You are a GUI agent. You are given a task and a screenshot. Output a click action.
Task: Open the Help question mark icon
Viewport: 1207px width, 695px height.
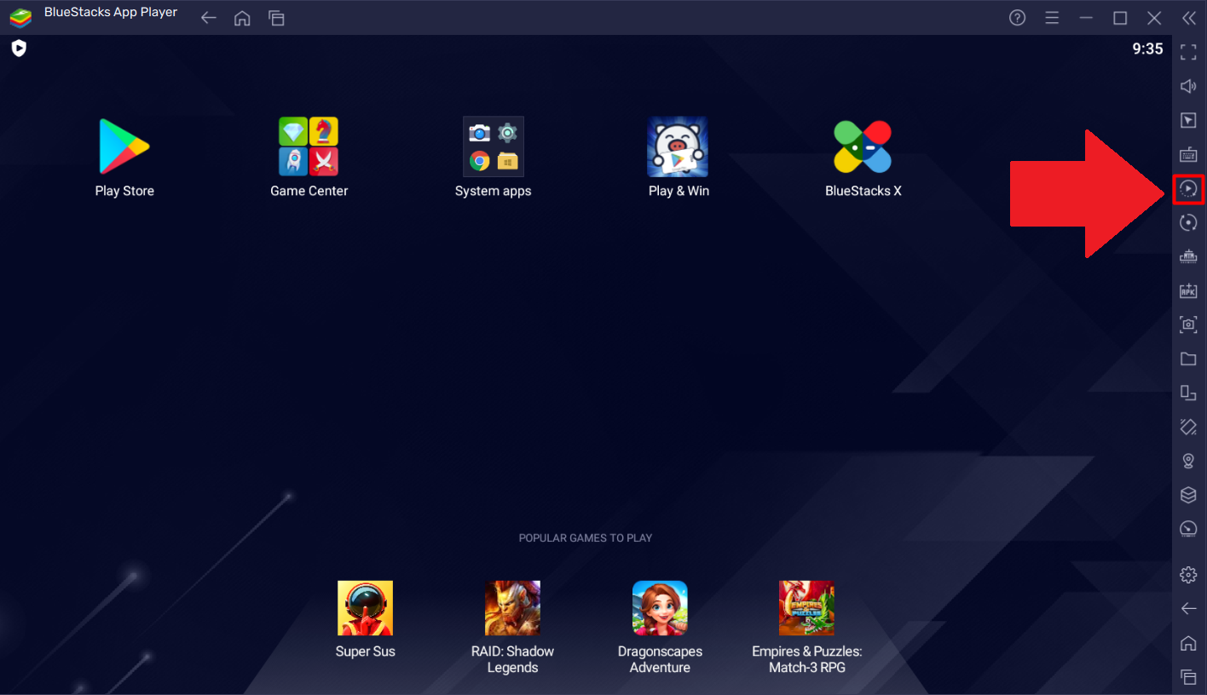(1017, 18)
